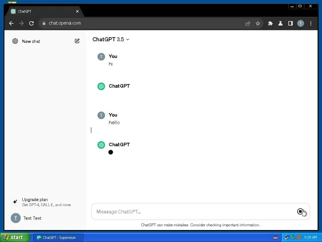Screen dimensions: 322x242
Task: Click the green shield tray icon
Action: click(293, 238)
